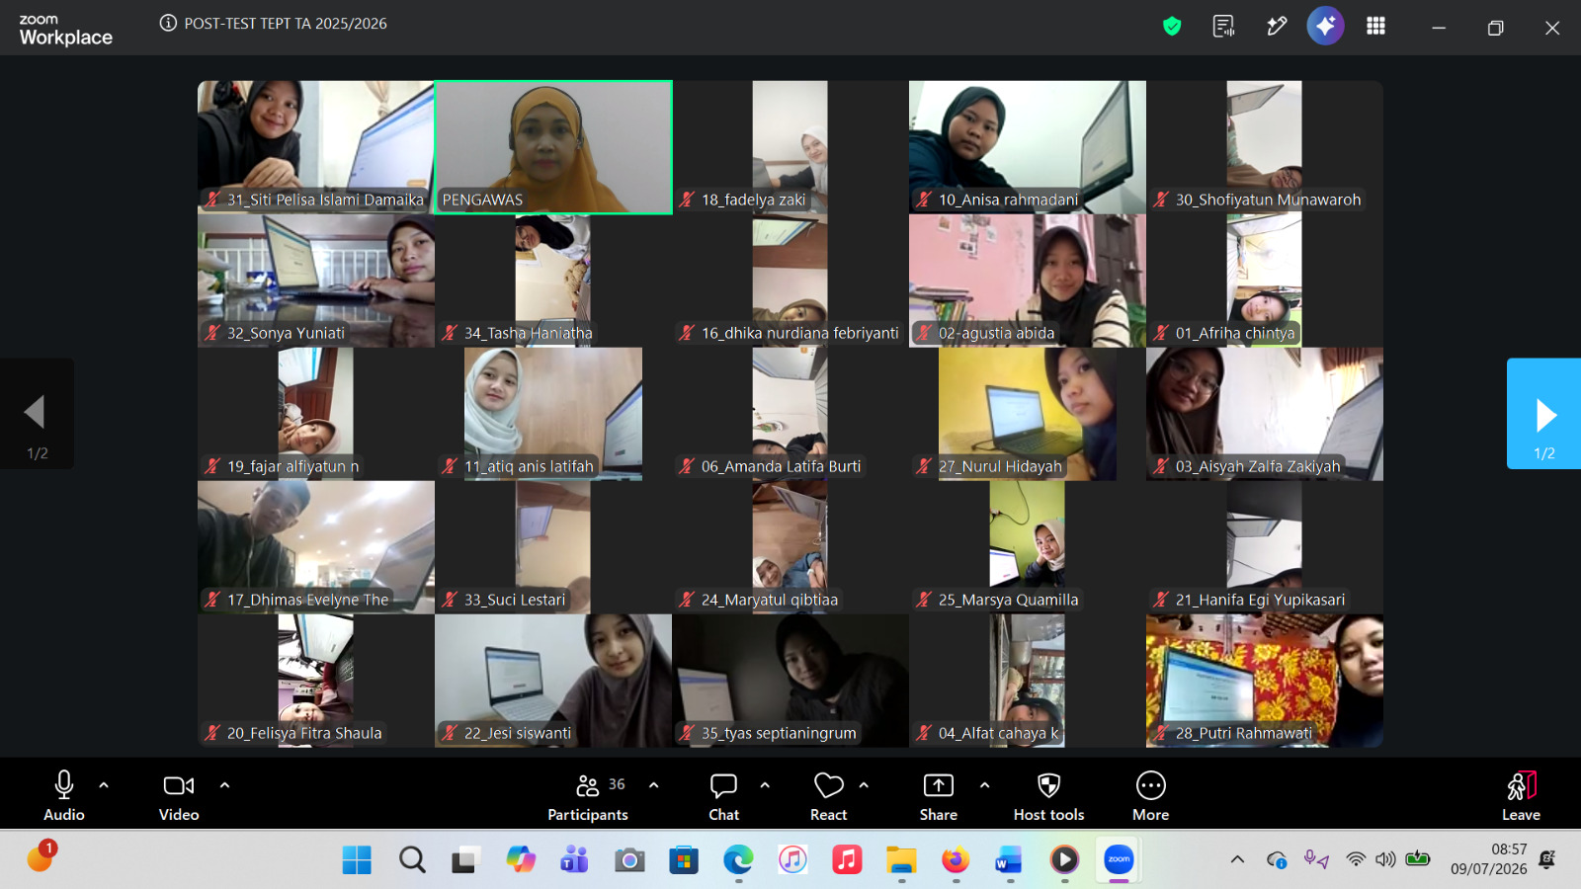This screenshot has width=1581, height=889.
Task: Open the gallery view grid icon
Action: [1375, 27]
